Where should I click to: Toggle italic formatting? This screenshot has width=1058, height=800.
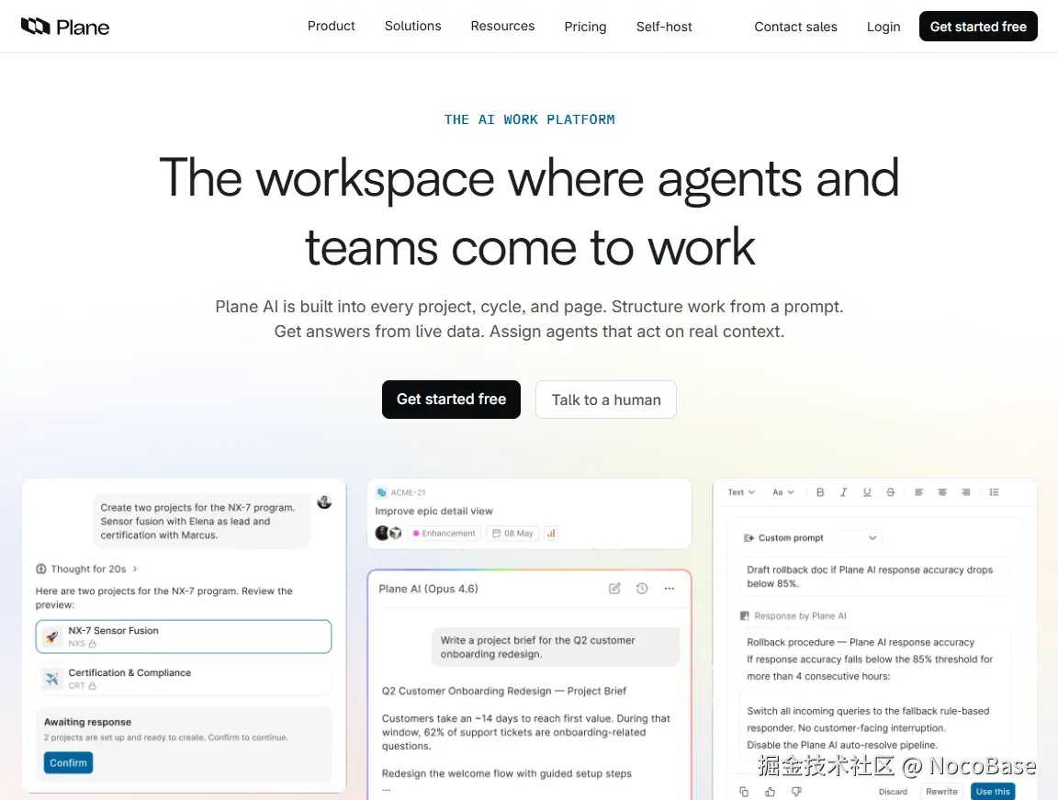[843, 492]
